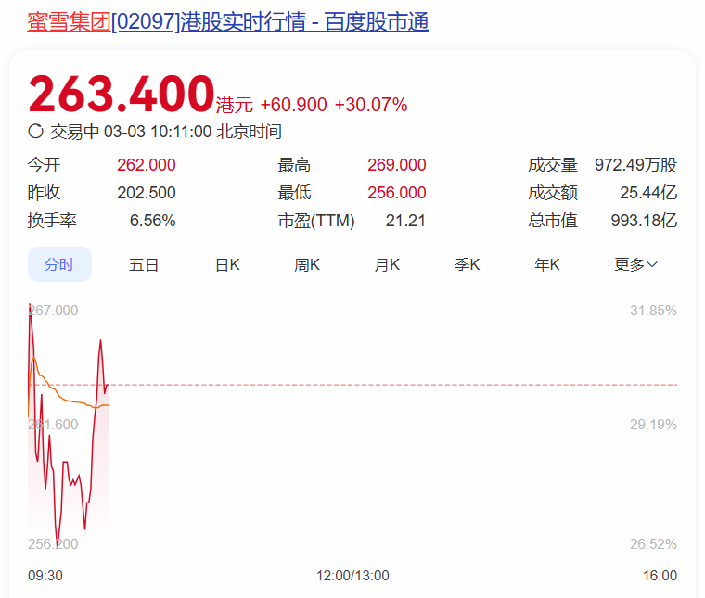
Task: Switch to the 周K view
Action: click(x=307, y=264)
